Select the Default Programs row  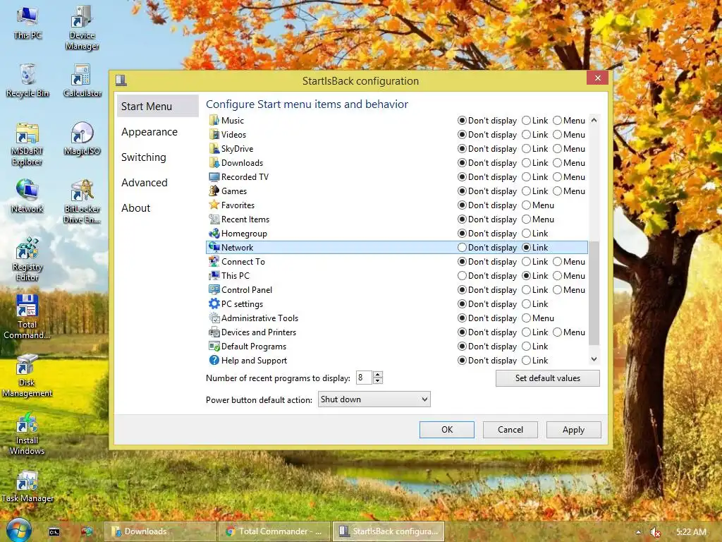click(397, 346)
